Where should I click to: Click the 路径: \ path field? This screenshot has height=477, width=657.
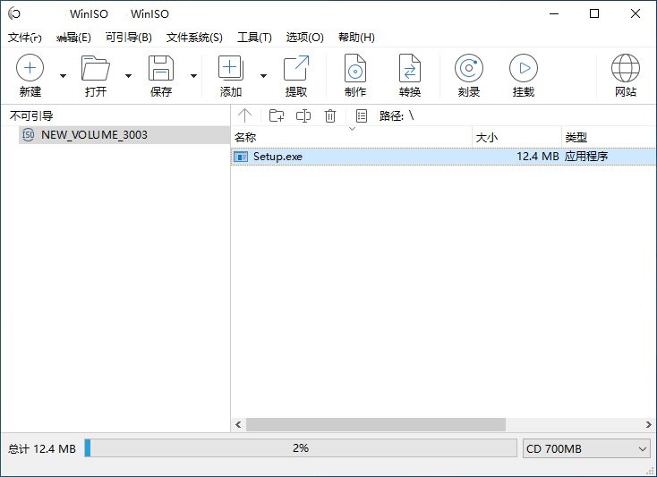pos(397,115)
